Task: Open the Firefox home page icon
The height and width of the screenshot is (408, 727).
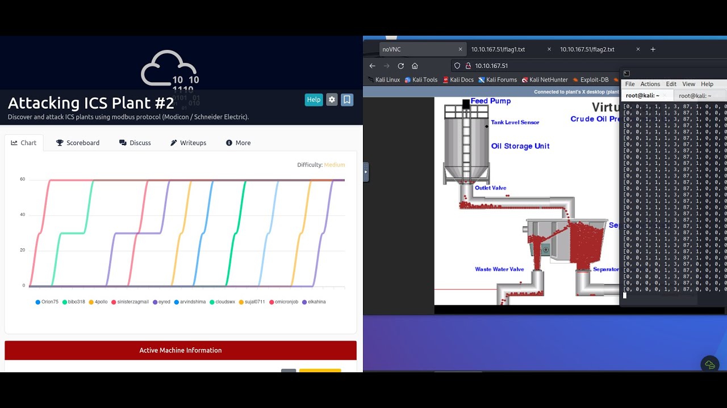Action: pos(415,66)
